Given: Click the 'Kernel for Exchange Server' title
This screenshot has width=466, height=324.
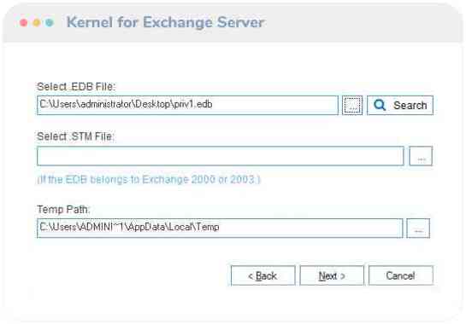Looking at the screenshot, I should (x=165, y=22).
